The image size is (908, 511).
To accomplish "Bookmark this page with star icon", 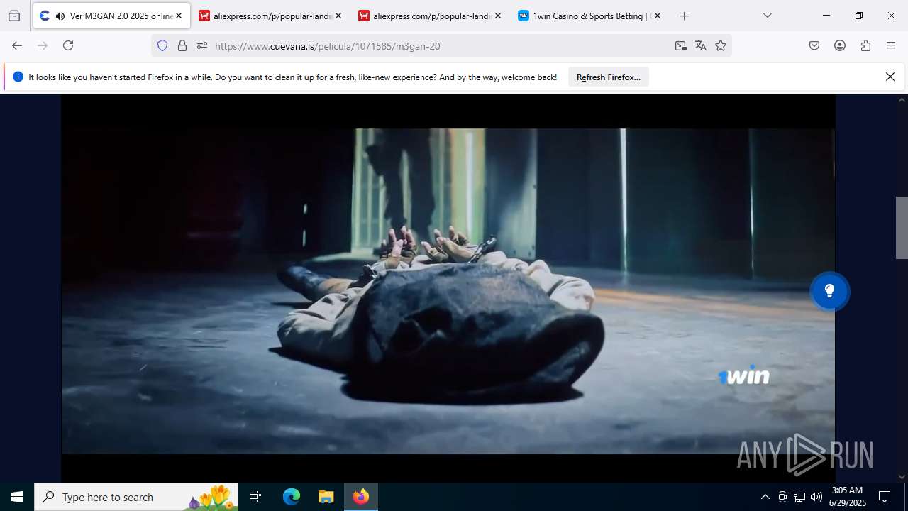I will tap(721, 45).
